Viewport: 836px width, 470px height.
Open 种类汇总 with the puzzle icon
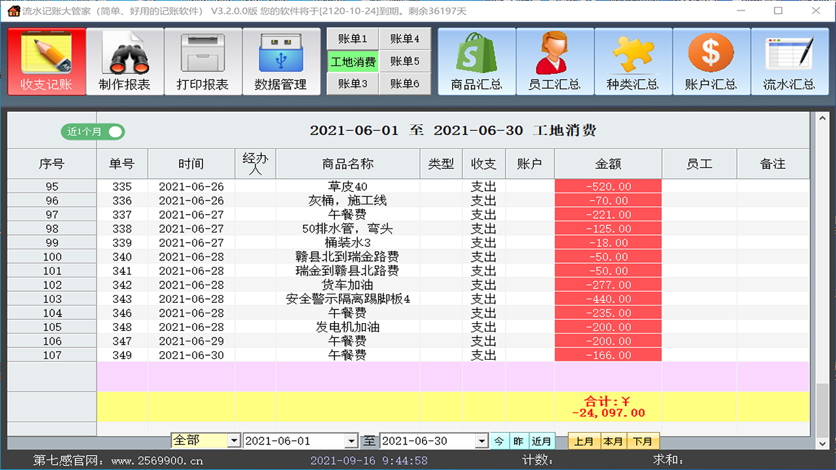(x=633, y=61)
